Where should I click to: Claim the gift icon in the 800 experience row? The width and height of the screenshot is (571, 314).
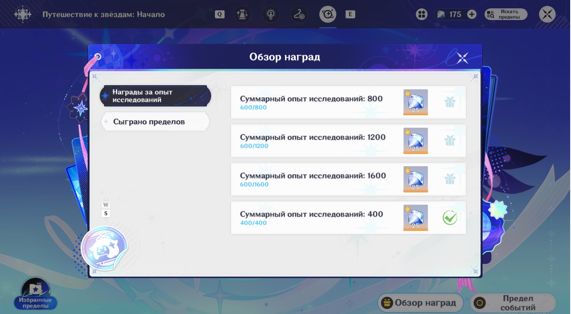(x=450, y=102)
